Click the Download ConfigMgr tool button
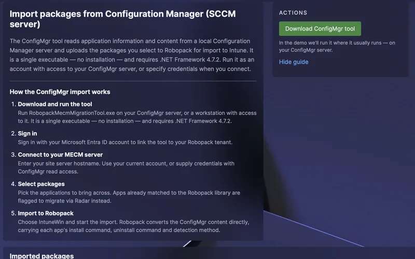415x259 pixels. tap(320, 29)
